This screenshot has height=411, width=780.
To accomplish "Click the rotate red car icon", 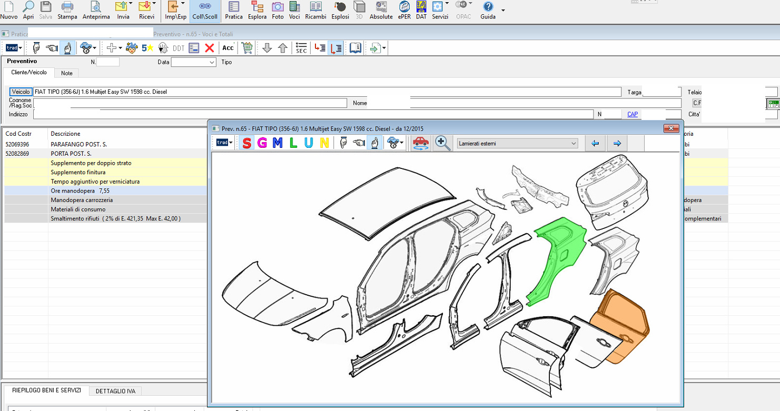I will pyautogui.click(x=420, y=143).
